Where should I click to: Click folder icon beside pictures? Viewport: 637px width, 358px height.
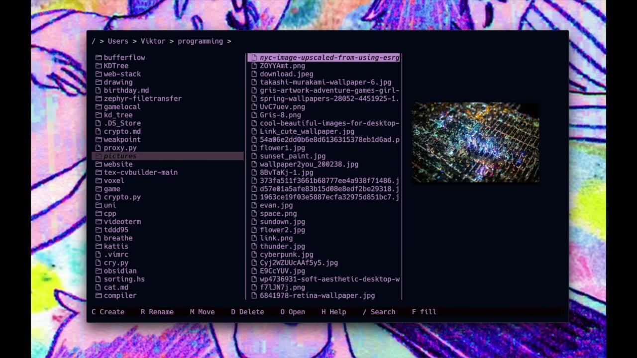coord(99,156)
